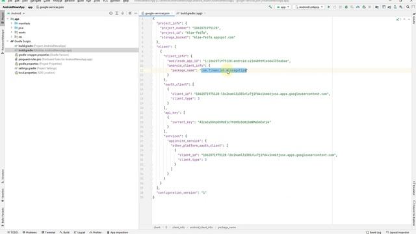416x234 pixels.
Task: Toggle the Project tool window tab
Action: tap(3, 18)
